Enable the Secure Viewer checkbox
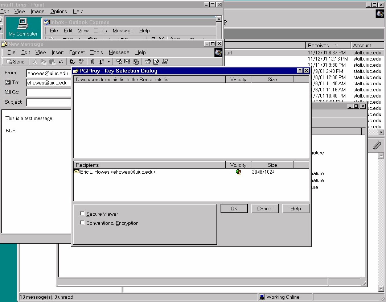Screen dimensions: 386x302 click(x=82, y=214)
